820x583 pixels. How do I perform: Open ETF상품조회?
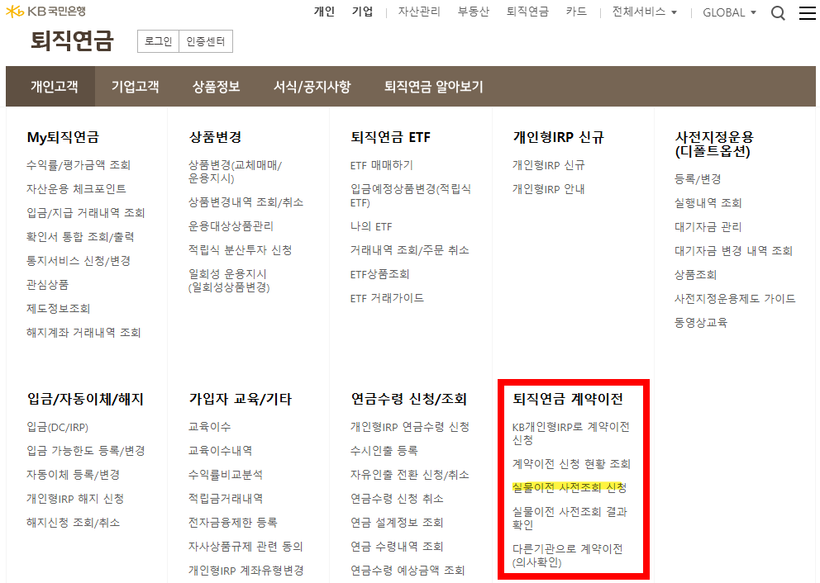379,274
